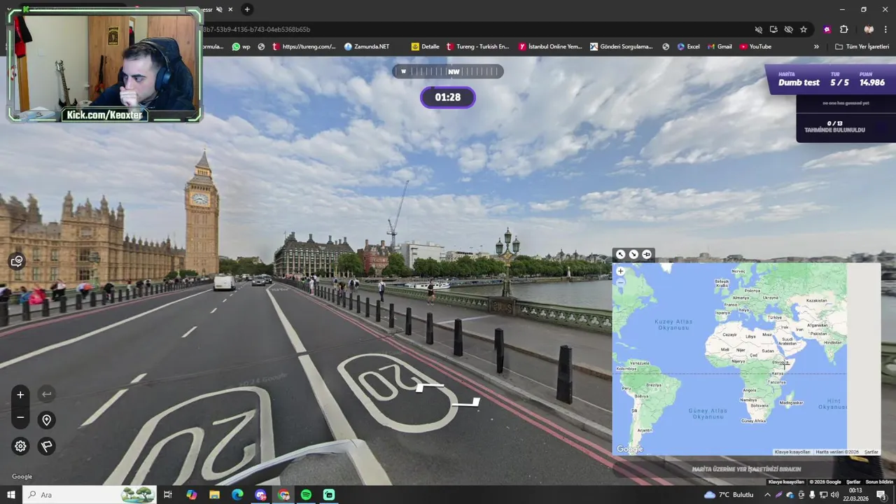Open the Gmail bookmark
The width and height of the screenshot is (896, 504).
point(720,47)
